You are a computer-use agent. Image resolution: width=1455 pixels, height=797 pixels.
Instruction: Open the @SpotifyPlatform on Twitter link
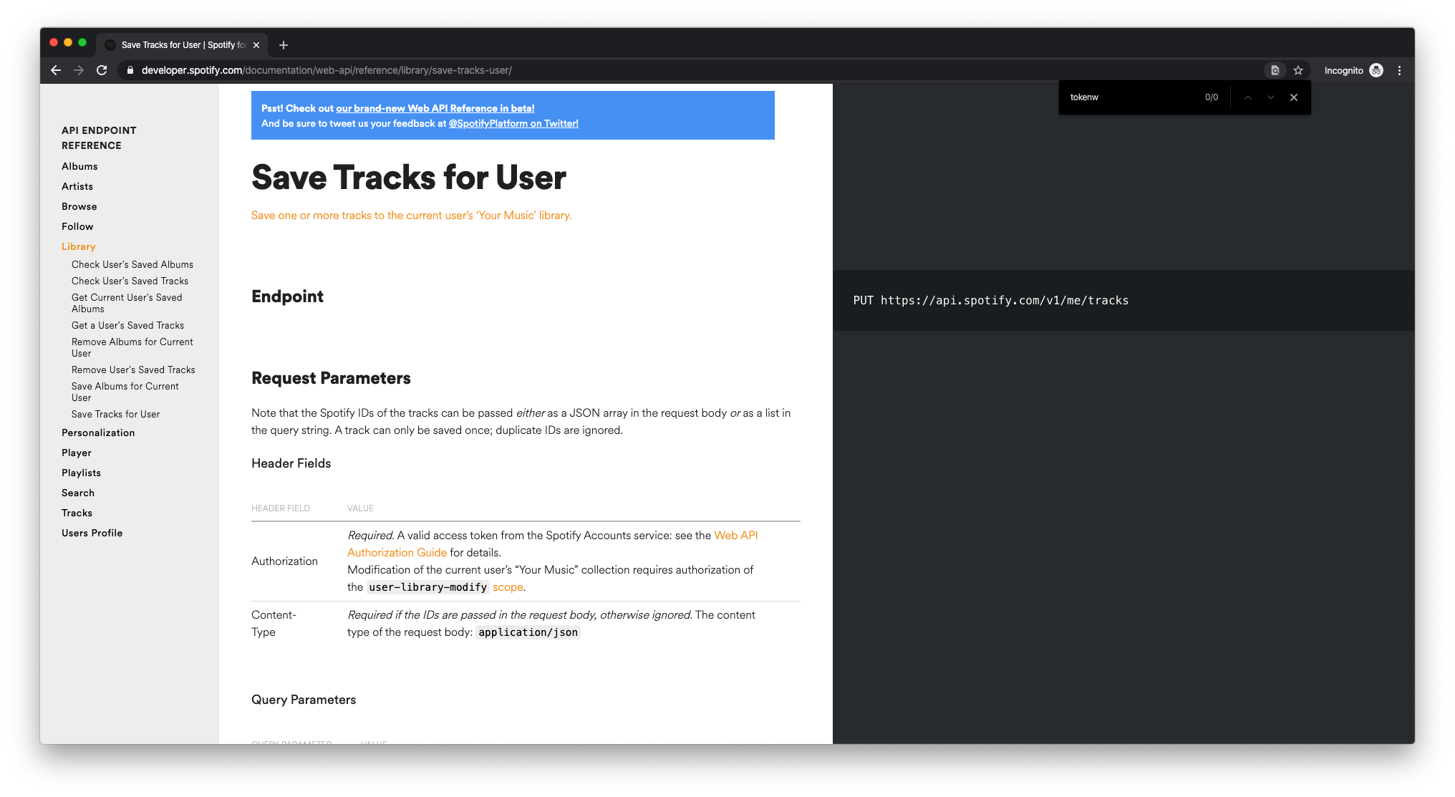tap(513, 123)
